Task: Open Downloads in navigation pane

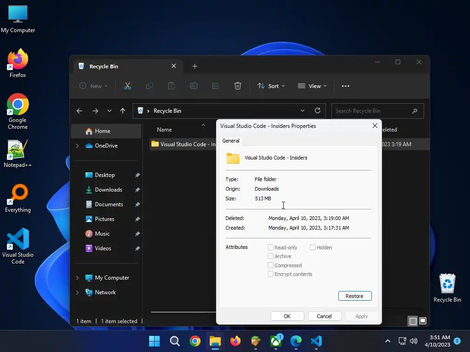Action: click(x=106, y=190)
